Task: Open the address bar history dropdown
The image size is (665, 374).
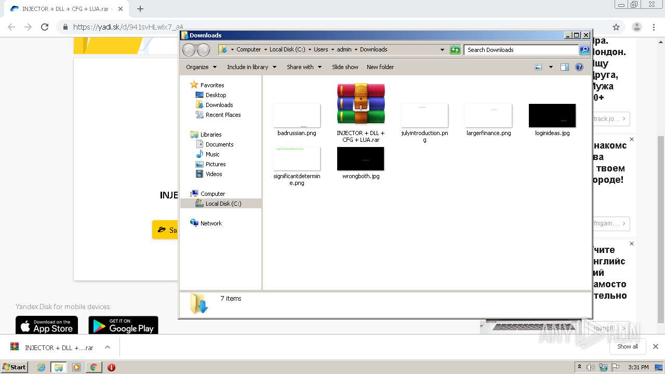Action: (x=442, y=50)
